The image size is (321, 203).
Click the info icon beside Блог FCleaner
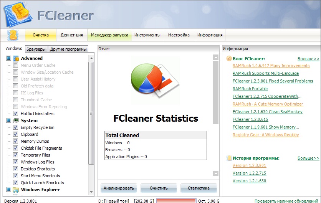point(229,59)
